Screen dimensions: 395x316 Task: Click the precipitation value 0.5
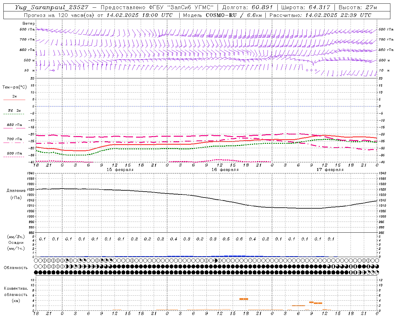[226, 239]
